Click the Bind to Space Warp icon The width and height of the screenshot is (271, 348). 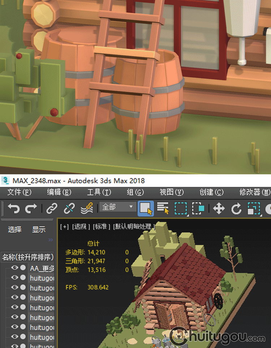coord(86,208)
